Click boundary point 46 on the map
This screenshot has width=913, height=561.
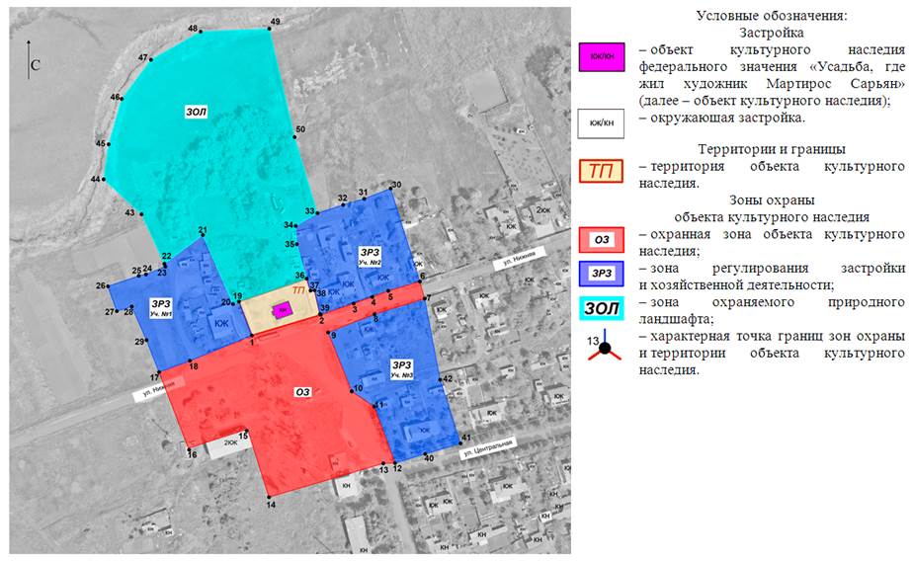pyautogui.click(x=122, y=99)
